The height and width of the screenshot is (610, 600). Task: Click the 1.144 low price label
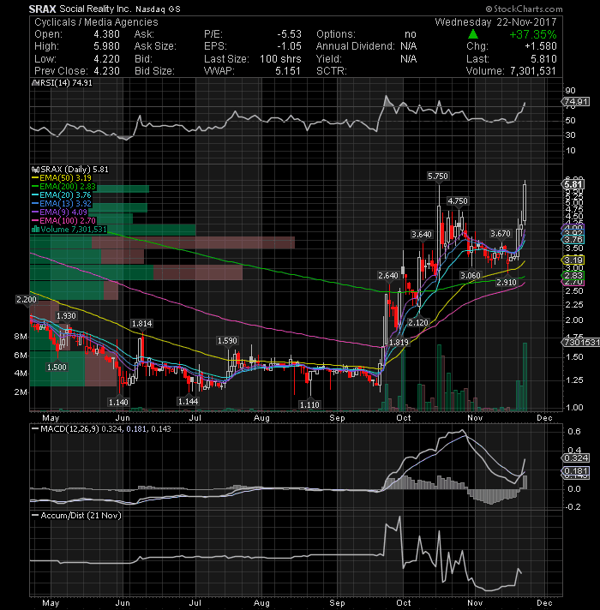pos(188,402)
